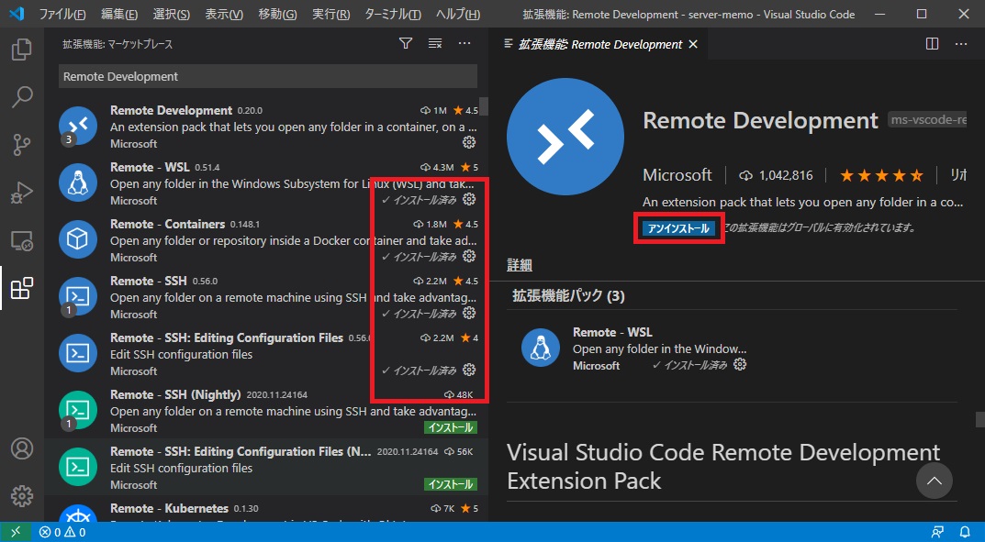Open the manage gear for Remote - WSL
This screenshot has height=542, width=985.
[x=468, y=200]
